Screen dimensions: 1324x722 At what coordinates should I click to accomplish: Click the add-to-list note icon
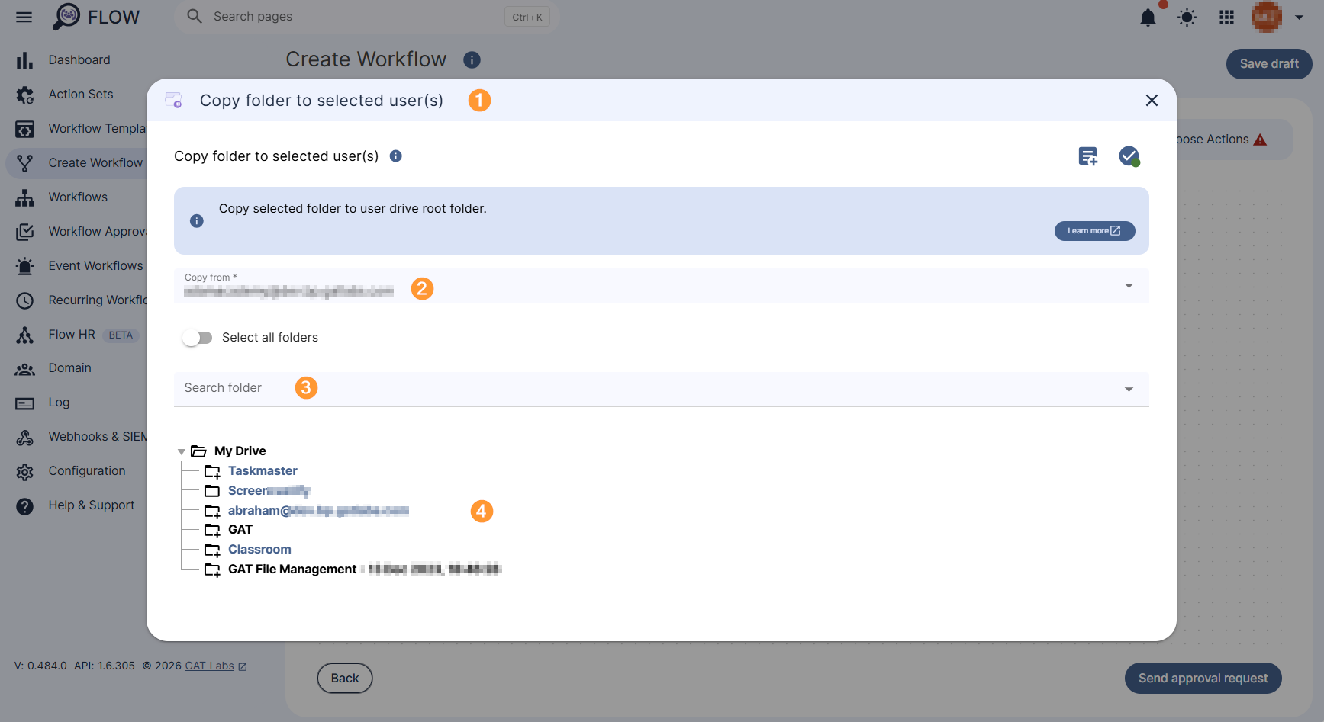pos(1087,156)
